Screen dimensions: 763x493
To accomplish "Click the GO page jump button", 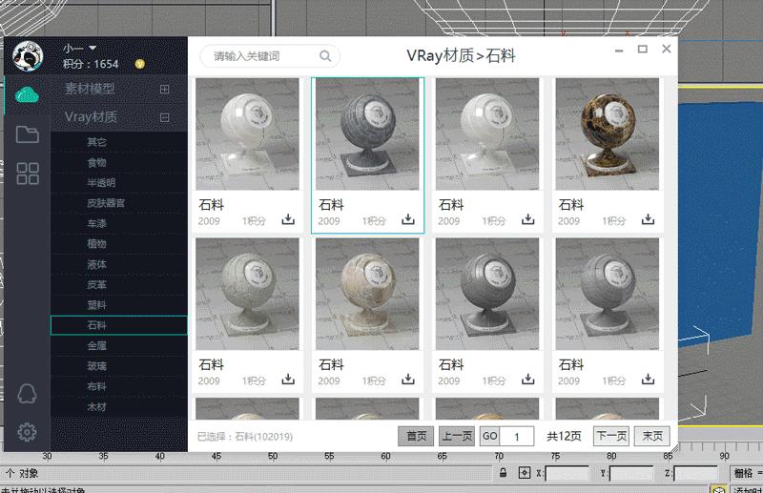I will coord(489,436).
